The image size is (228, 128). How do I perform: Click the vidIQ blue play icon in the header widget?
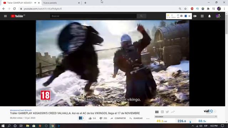pyautogui.click(x=186, y=16)
